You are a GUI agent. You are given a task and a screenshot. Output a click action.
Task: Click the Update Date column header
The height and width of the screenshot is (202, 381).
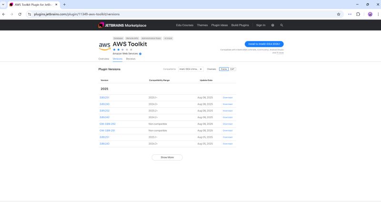[206, 80]
